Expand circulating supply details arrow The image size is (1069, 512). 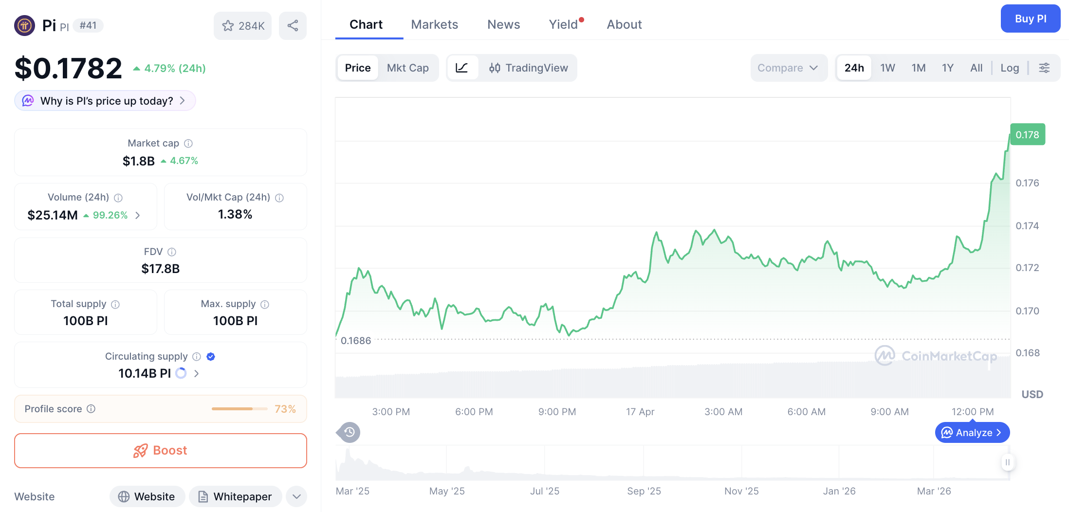pyautogui.click(x=196, y=373)
